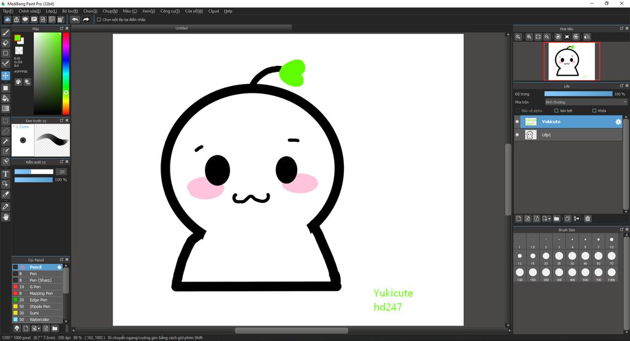Undock the Màu color panel
630x341 pixels.
[x=62, y=28]
